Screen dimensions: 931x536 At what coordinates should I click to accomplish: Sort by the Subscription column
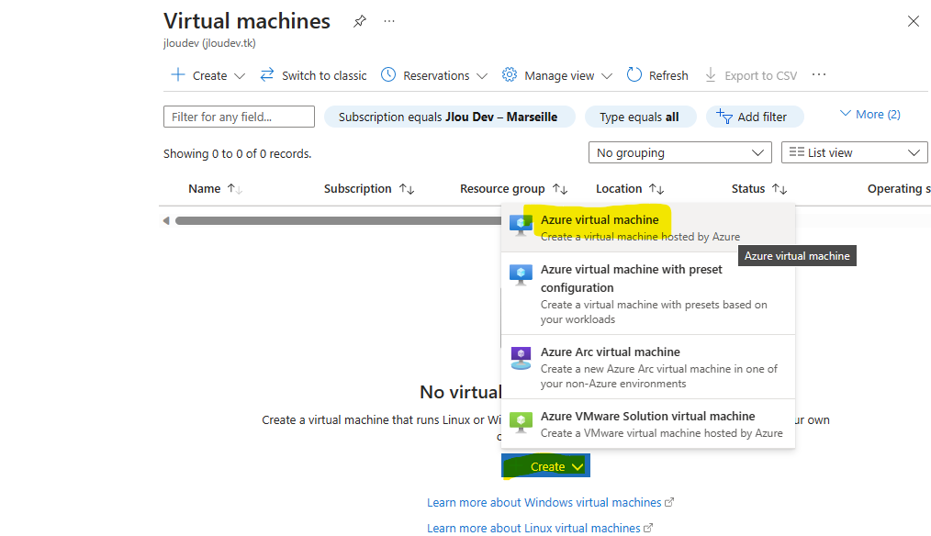(x=369, y=189)
